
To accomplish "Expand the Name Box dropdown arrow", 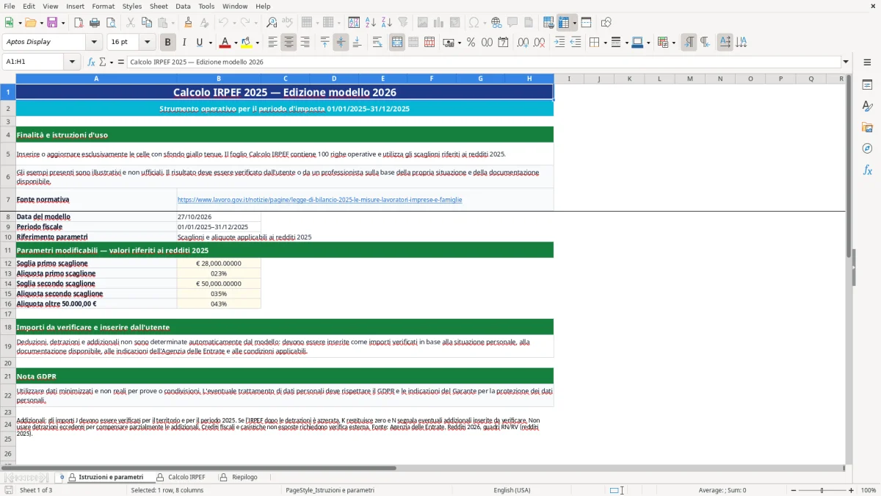I will tap(72, 62).
